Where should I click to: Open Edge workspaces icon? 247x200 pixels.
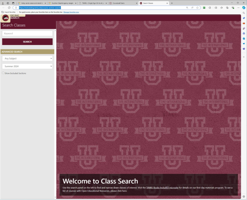pos(8,3)
